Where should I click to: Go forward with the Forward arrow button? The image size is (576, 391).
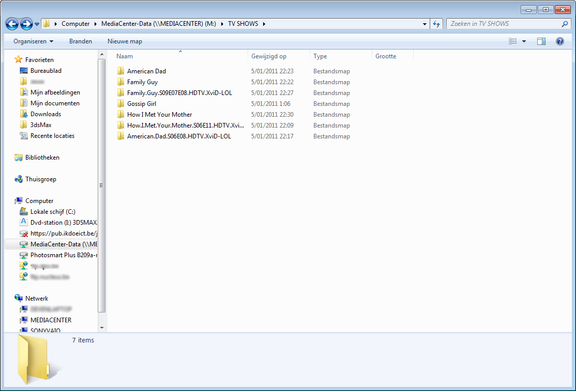[26, 24]
